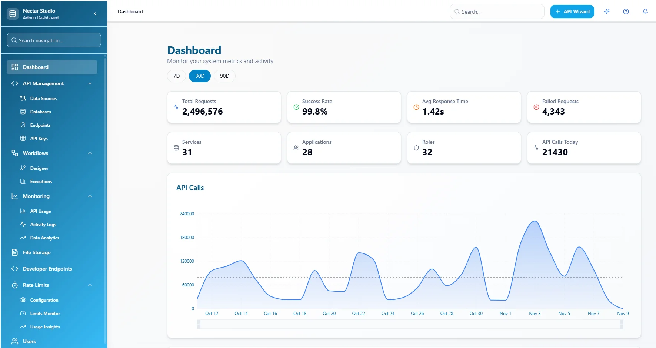Collapse the API Management section

[x=90, y=83]
